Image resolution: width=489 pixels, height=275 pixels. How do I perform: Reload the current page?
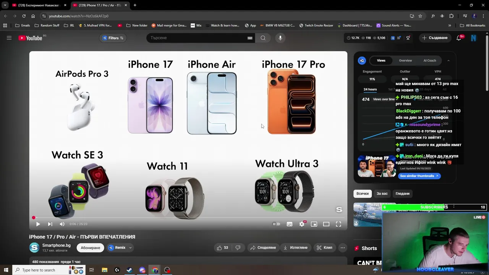(24, 16)
